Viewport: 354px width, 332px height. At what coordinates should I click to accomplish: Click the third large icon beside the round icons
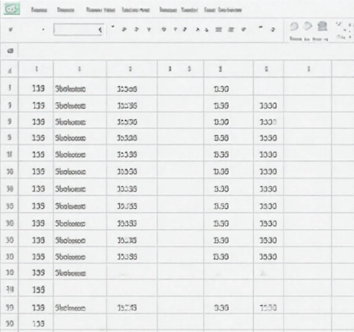pyautogui.click(x=322, y=27)
